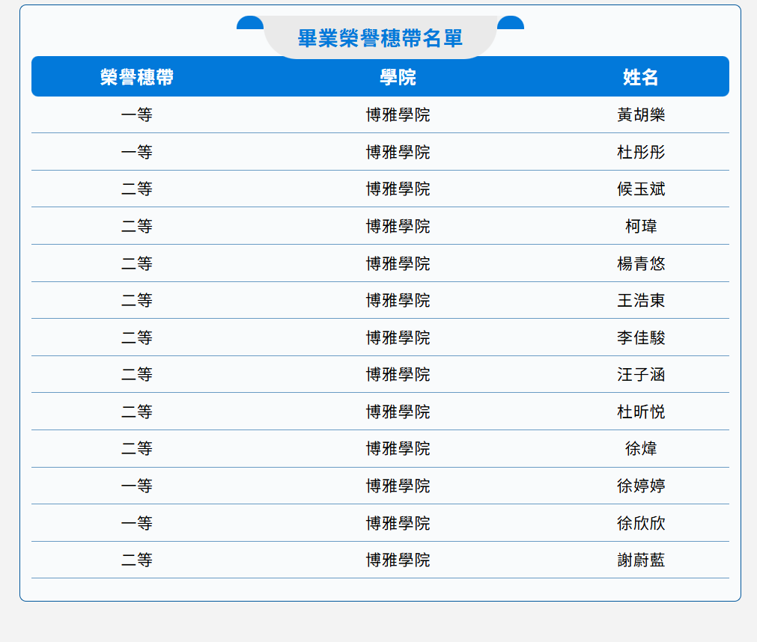Click 一等 in the 黃胡樂 row
This screenshot has height=642, width=757.
tap(136, 114)
